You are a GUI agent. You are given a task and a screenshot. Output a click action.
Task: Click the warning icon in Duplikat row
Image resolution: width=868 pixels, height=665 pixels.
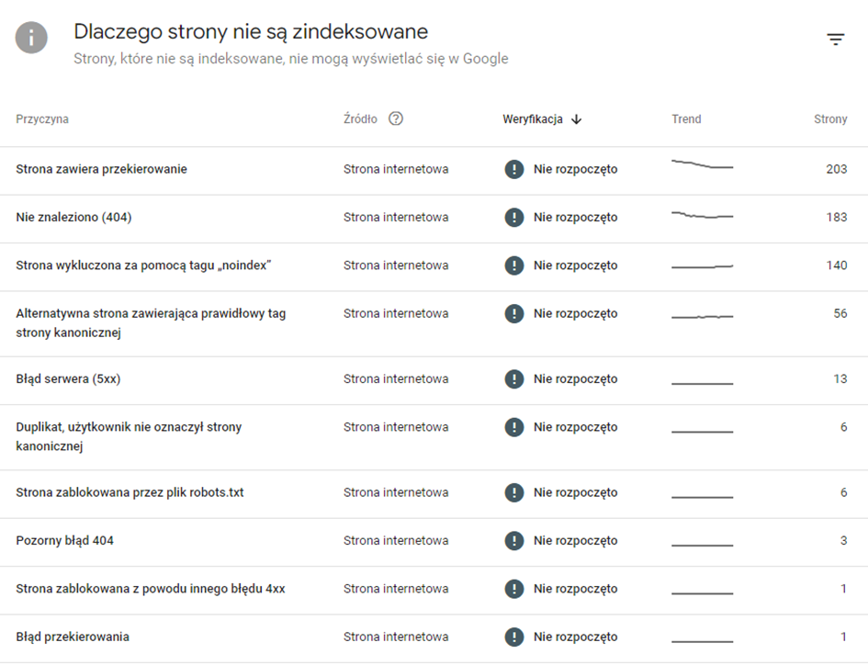click(514, 427)
